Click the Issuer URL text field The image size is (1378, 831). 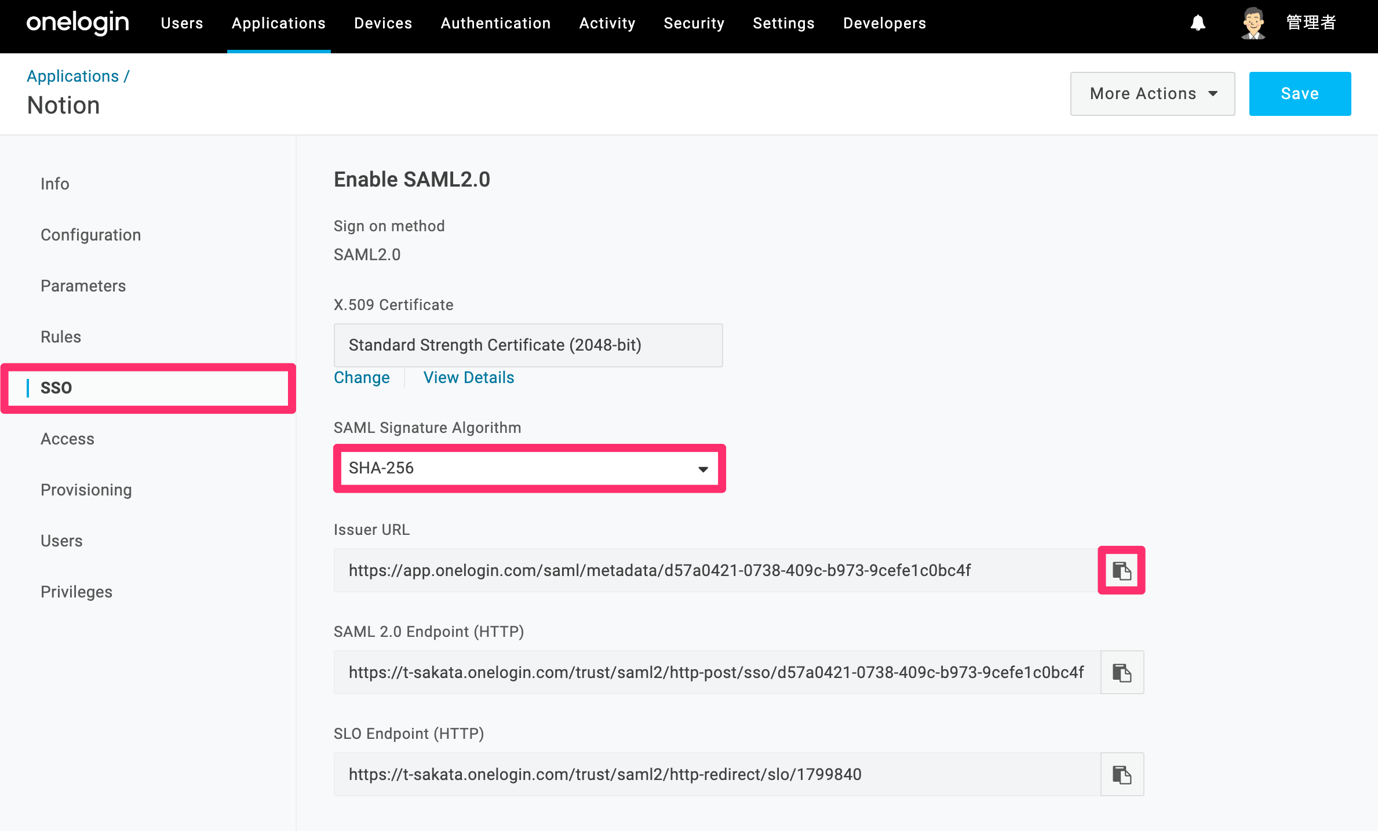pyautogui.click(x=717, y=571)
